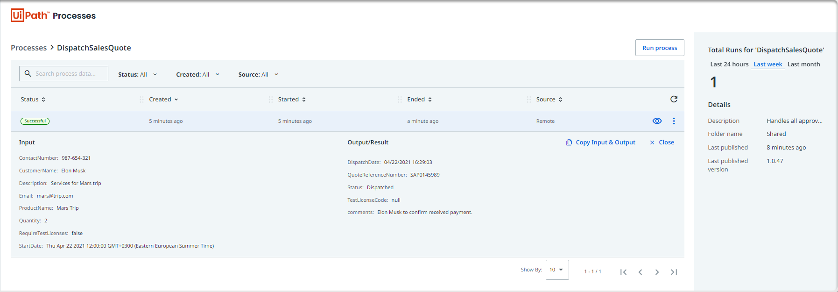Sort by the Status column
The height and width of the screenshot is (292, 838).
click(x=33, y=100)
